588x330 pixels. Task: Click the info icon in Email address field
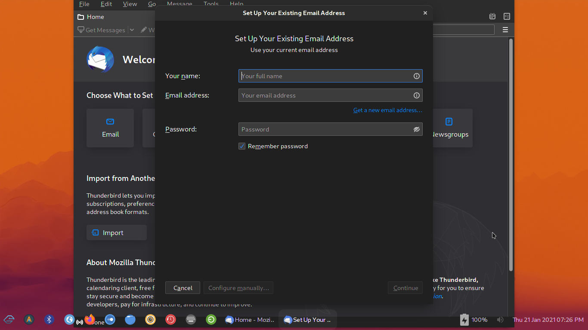click(x=416, y=95)
